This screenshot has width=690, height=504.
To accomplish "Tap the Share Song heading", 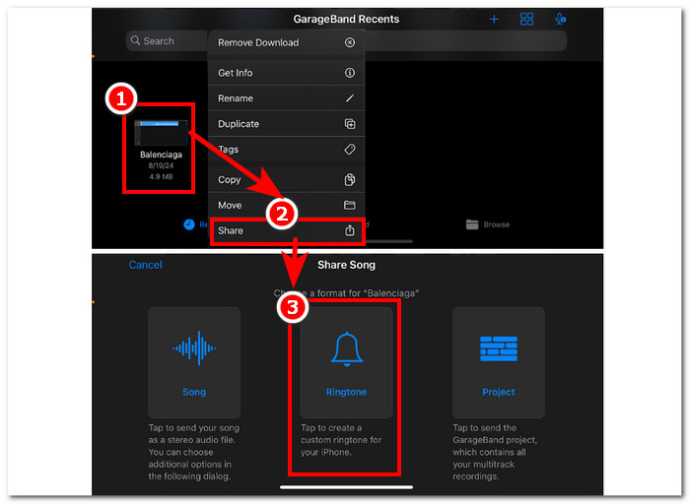I will point(346,265).
